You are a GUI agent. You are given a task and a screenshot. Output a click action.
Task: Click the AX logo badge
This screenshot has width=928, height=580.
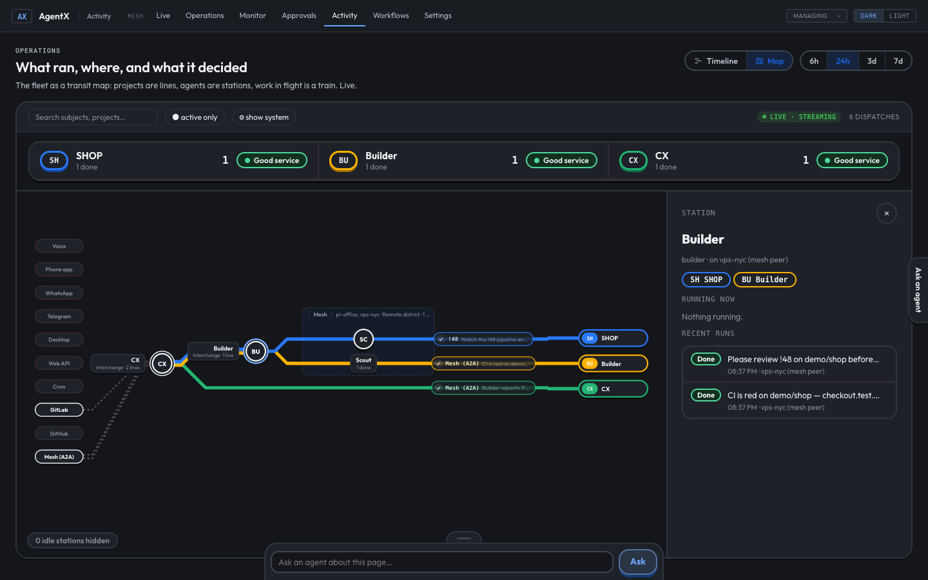click(22, 16)
